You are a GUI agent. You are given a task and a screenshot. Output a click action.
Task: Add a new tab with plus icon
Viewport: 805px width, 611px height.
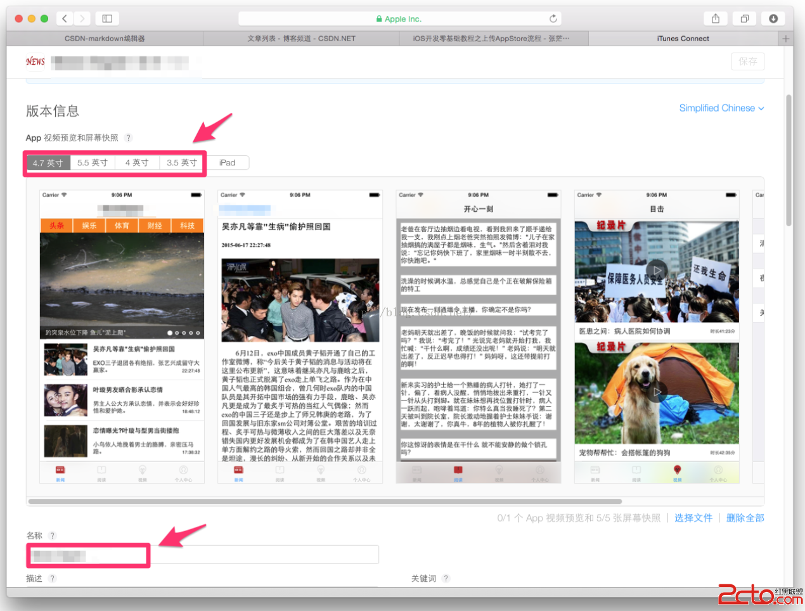pyautogui.click(x=785, y=39)
